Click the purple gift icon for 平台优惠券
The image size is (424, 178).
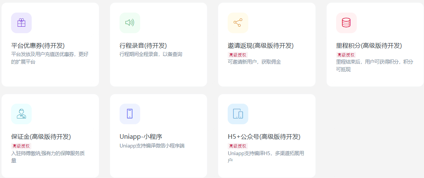(21, 23)
